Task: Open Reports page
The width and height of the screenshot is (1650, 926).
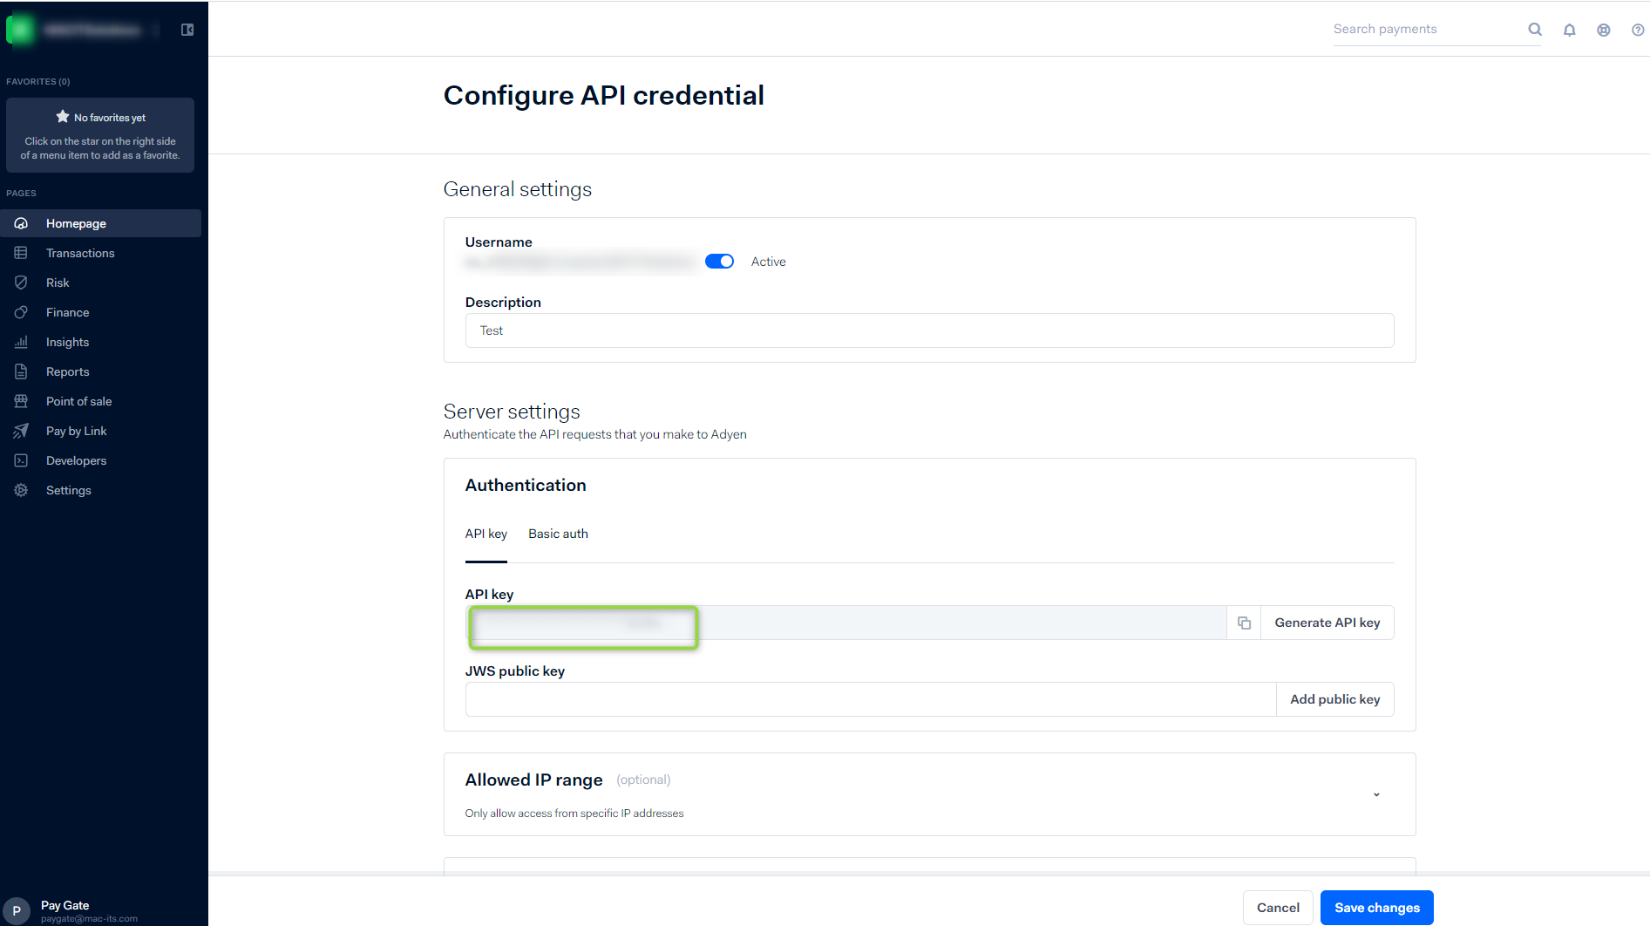Action: [100, 371]
